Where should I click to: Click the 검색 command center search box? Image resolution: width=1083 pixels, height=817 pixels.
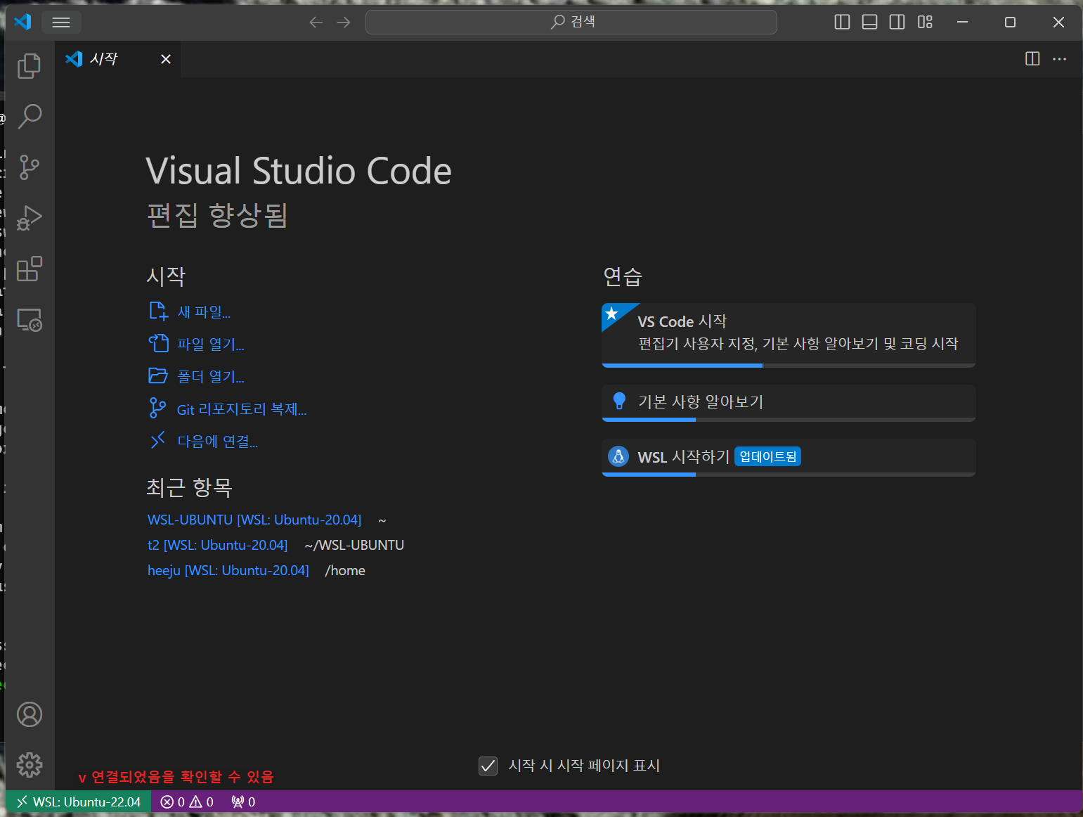pos(571,22)
